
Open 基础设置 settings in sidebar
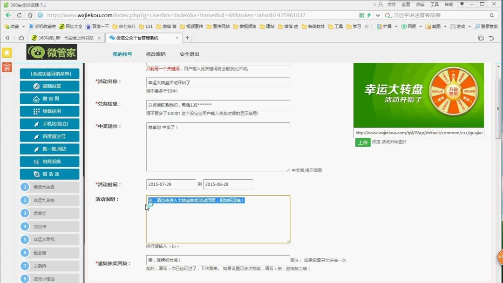[49, 86]
